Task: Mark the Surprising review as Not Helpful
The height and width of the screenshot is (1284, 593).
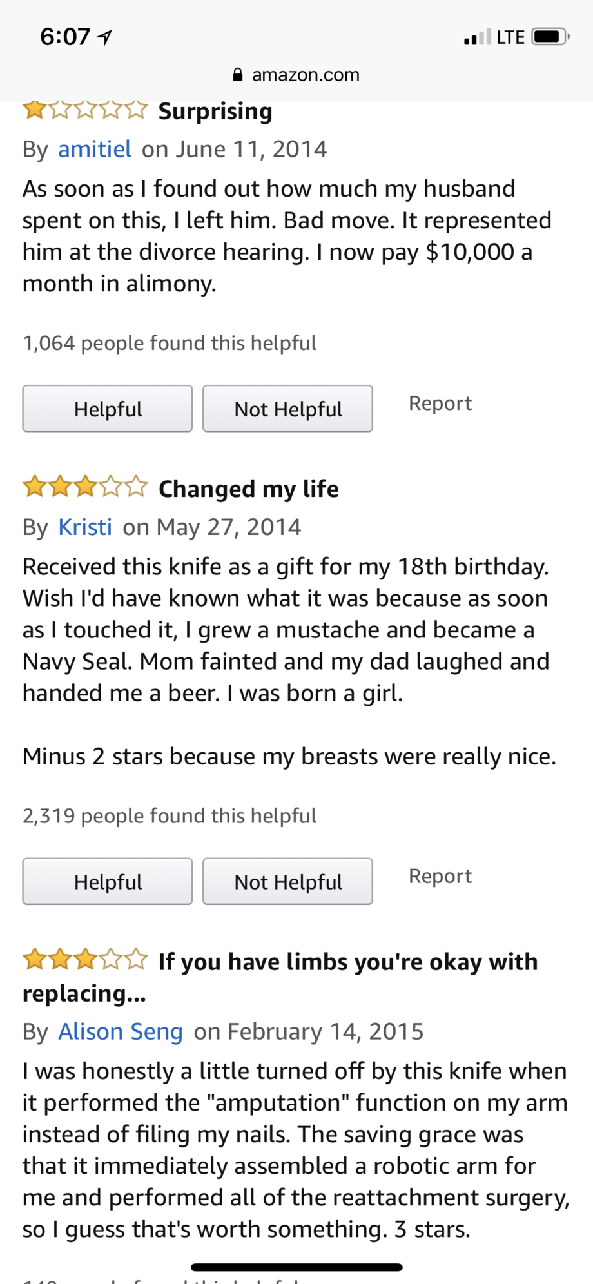Action: (287, 409)
